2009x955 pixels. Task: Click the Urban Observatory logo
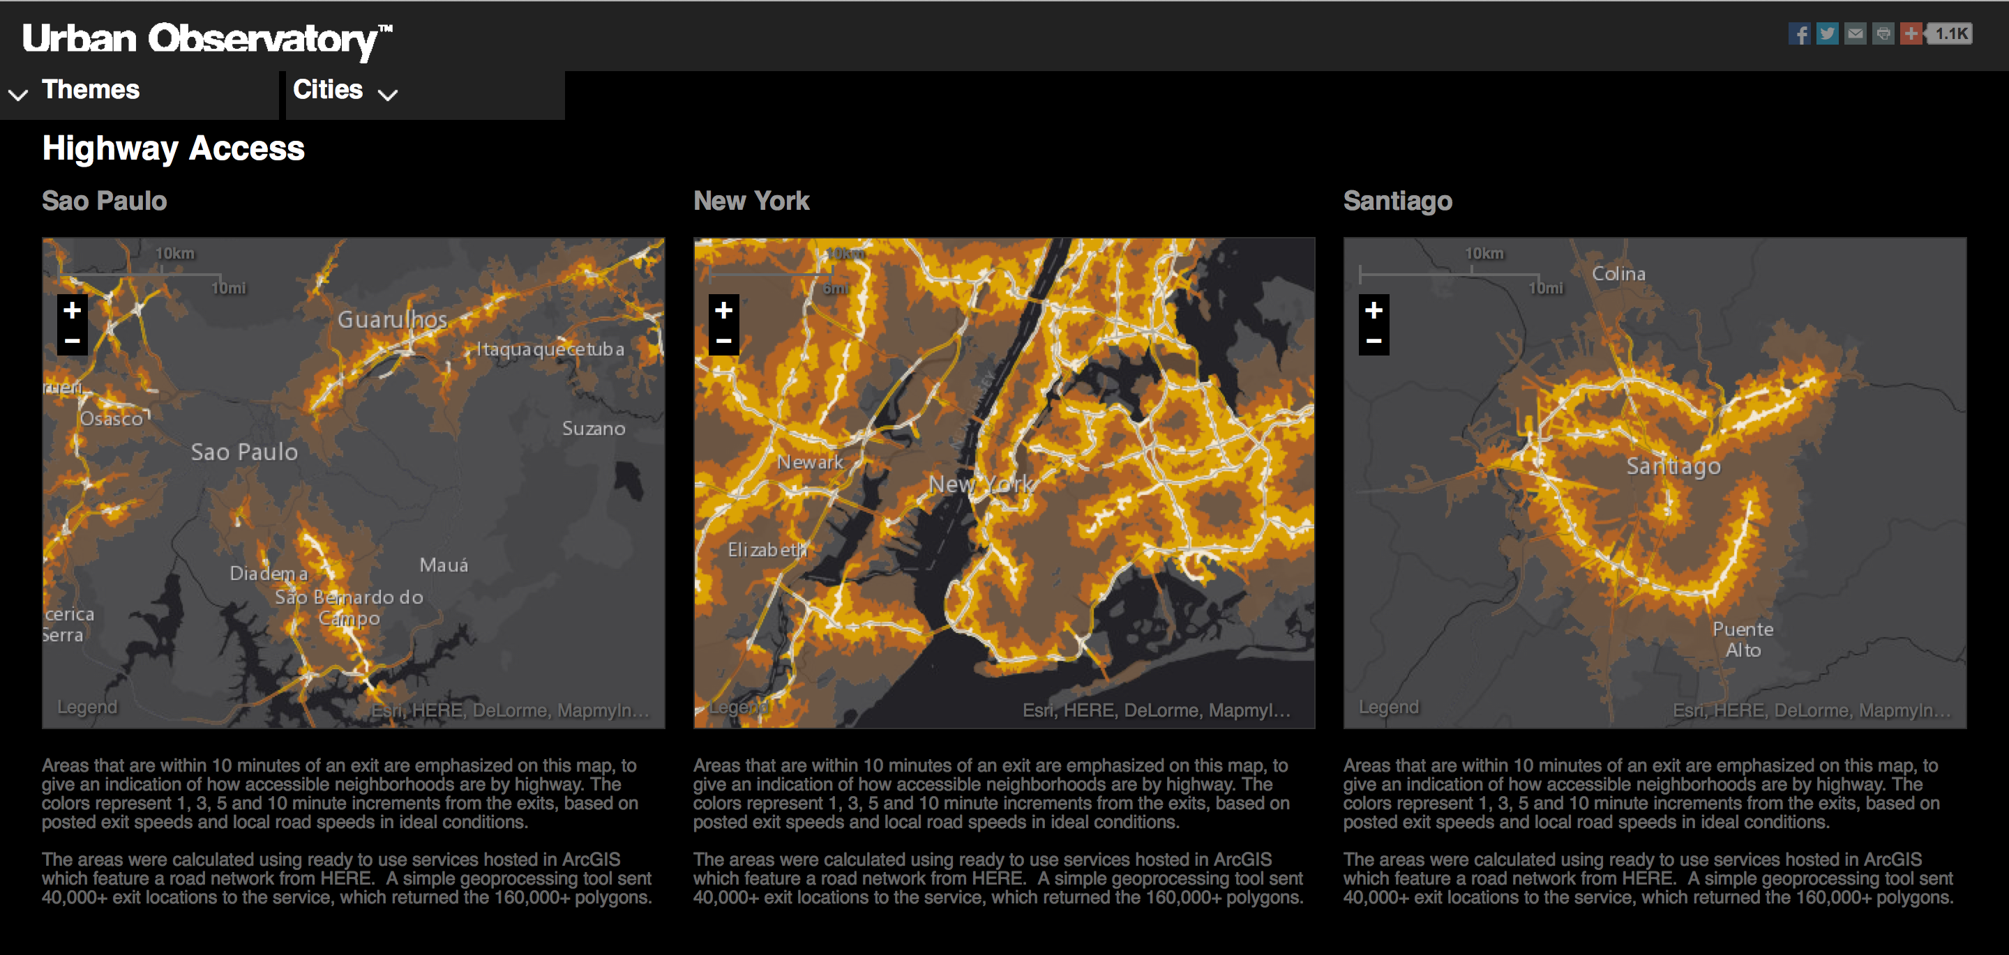(206, 38)
